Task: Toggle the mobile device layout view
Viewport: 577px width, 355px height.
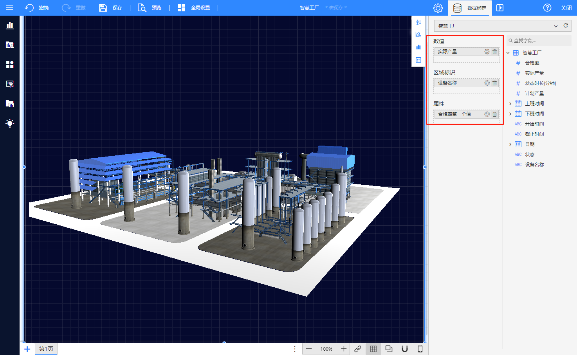Action: [x=420, y=349]
